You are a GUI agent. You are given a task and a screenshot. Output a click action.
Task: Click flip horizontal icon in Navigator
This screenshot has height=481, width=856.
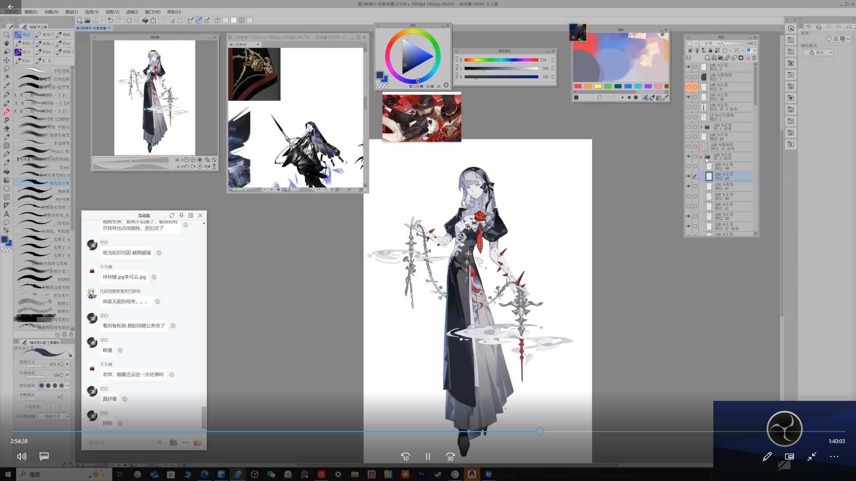click(x=207, y=167)
